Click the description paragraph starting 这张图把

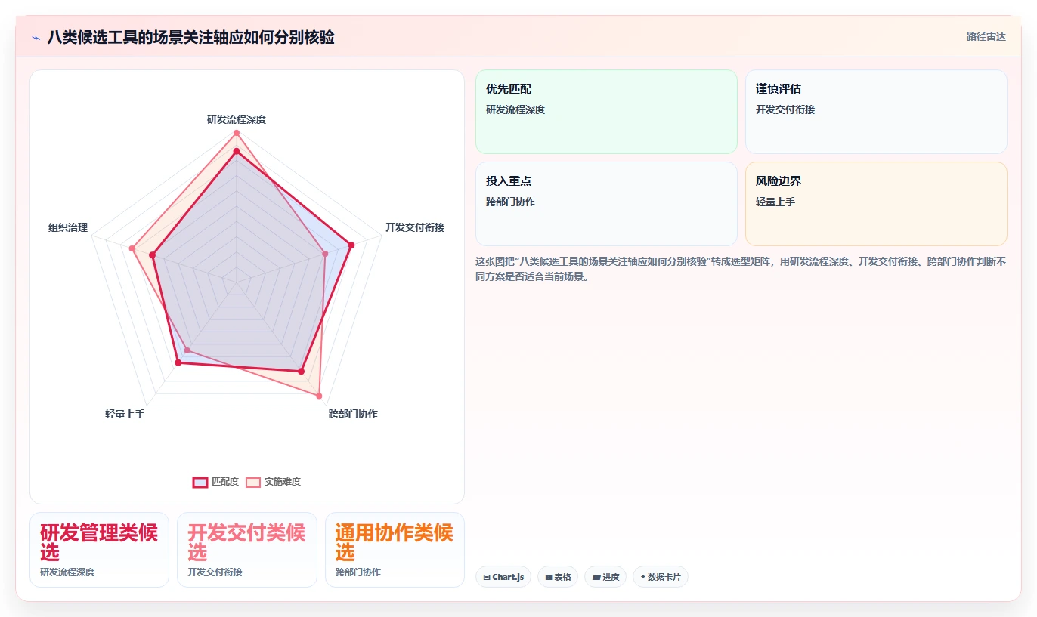tap(741, 269)
